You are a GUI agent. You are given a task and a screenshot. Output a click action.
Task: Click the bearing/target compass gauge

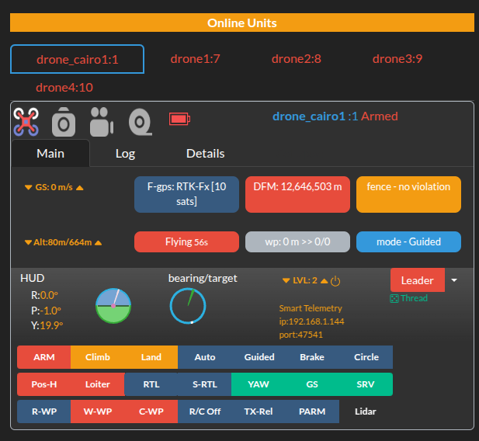[189, 306]
